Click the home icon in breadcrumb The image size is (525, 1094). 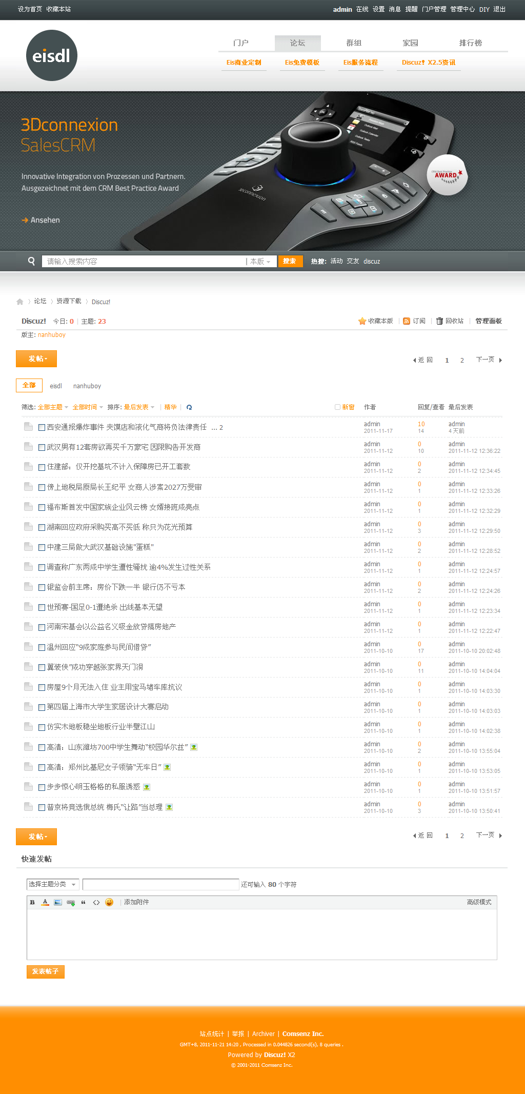pyautogui.click(x=20, y=302)
